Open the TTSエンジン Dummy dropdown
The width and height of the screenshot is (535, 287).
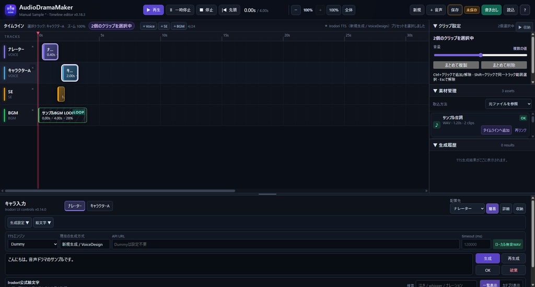click(x=33, y=244)
